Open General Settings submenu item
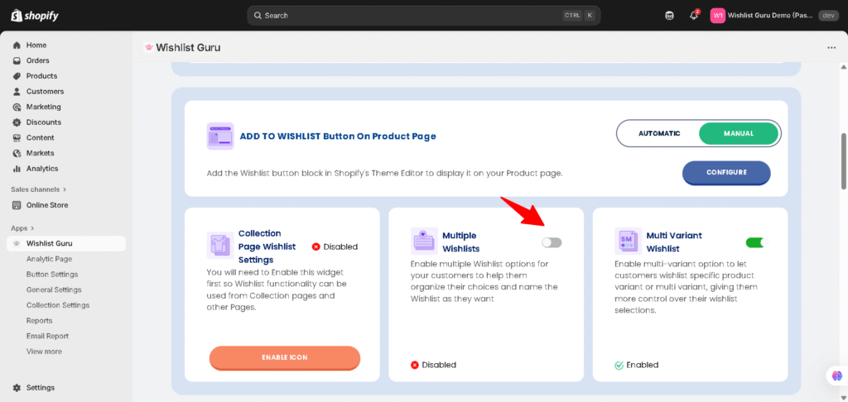848x402 pixels. [54, 290]
